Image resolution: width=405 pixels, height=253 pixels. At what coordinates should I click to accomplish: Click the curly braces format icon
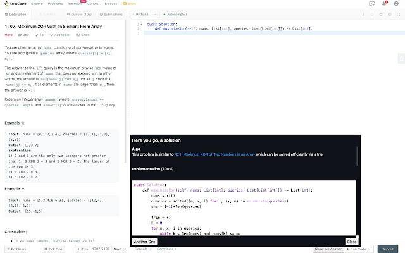pyautogui.click(x=372, y=15)
